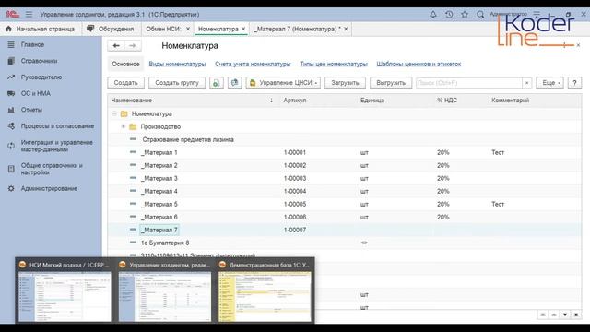Image resolution: width=590 pixels, height=332 pixels.
Task: Open Общие справочники и настройки icon
Action: coord(11,169)
